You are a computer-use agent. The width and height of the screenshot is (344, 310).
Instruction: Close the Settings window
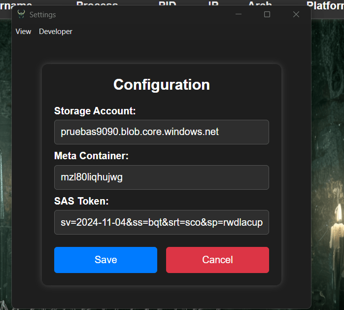click(x=296, y=14)
